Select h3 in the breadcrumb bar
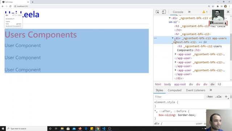Viewport: 232px width, 131px height. [x=219, y=84]
